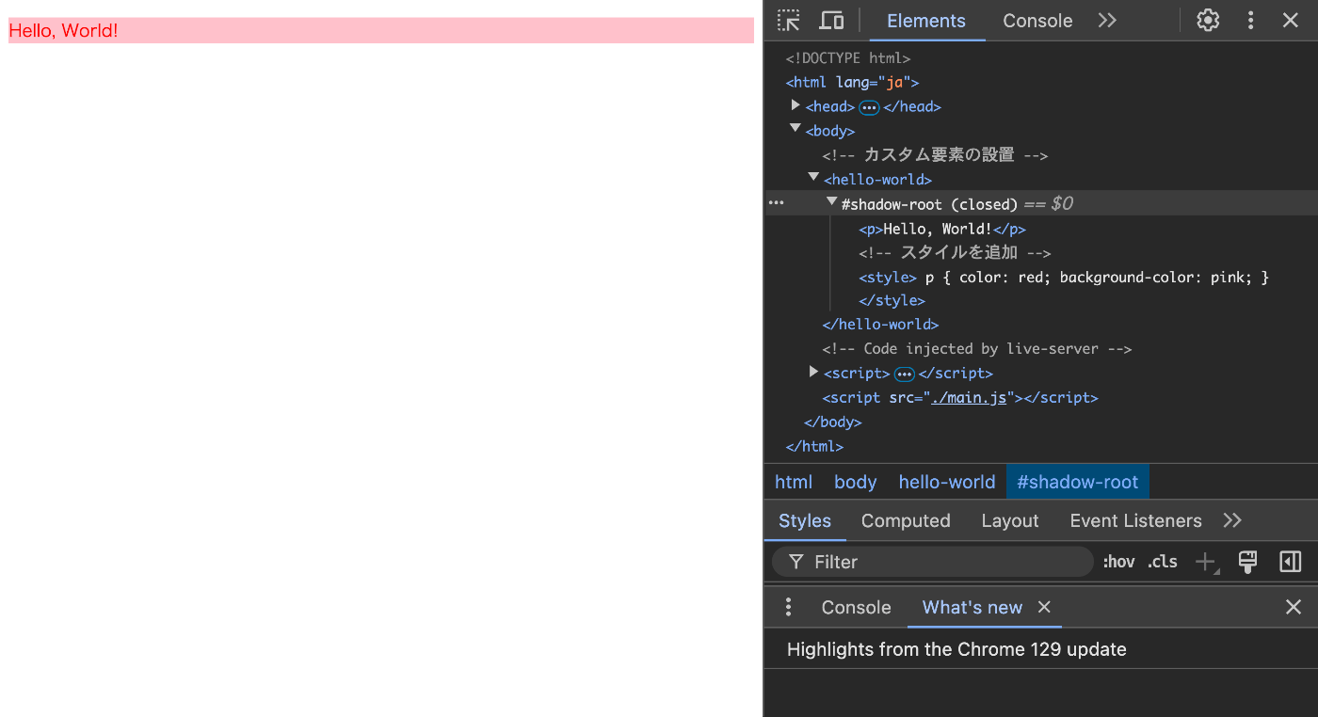Close the bottom drawer
Image resolution: width=1318 pixels, height=717 pixels.
1294,607
